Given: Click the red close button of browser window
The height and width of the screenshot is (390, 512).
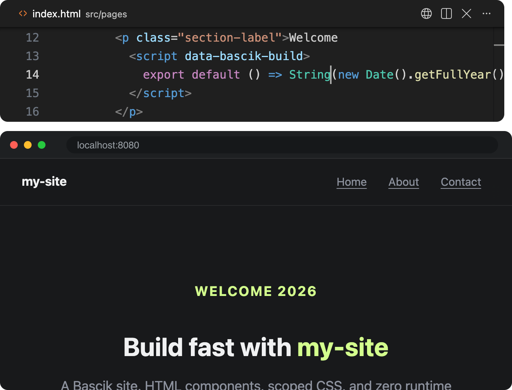Looking at the screenshot, I should [14, 145].
